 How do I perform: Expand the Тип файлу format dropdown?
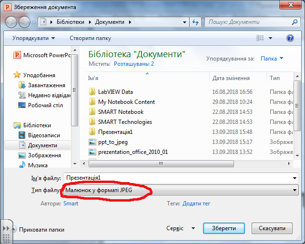(x=180, y=191)
